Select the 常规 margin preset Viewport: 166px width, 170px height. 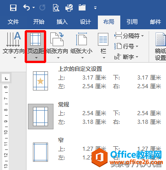point(96,117)
